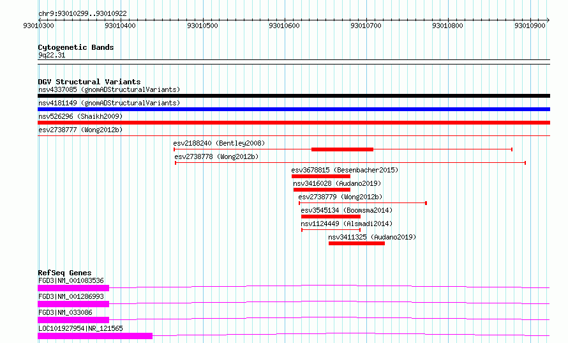Screen dimensions: 568x343
Task: Open the esv2738778 (Wong2012b) label
Action: pos(216,156)
